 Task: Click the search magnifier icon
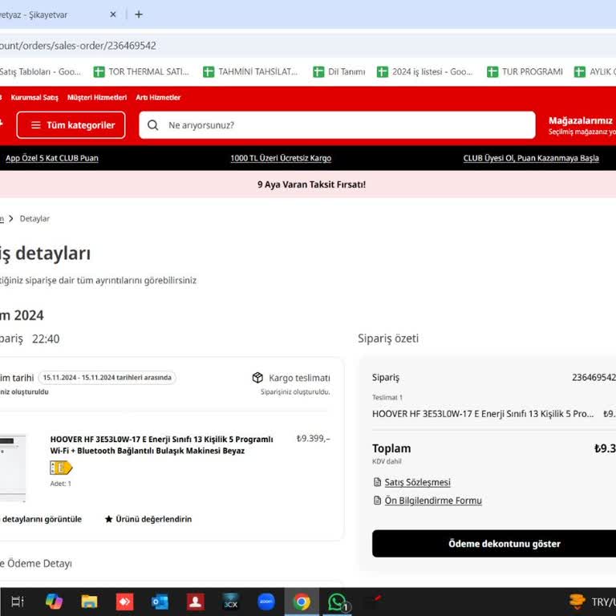[x=153, y=125]
